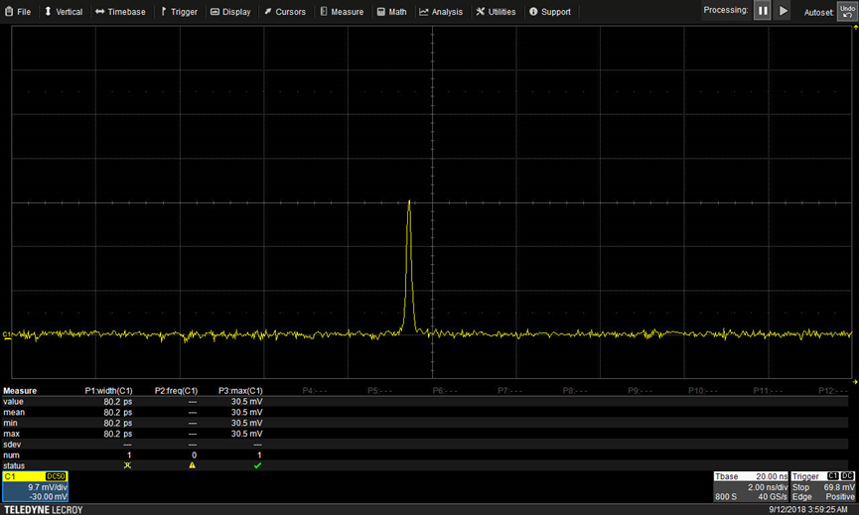This screenshot has height=515, width=859.
Task: Click the yellow warning status icon under P2
Action: [x=193, y=465]
